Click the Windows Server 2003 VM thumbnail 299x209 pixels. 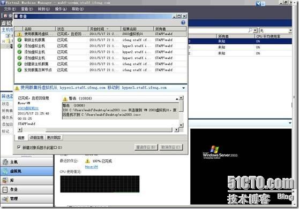pyautogui.click(x=241, y=166)
